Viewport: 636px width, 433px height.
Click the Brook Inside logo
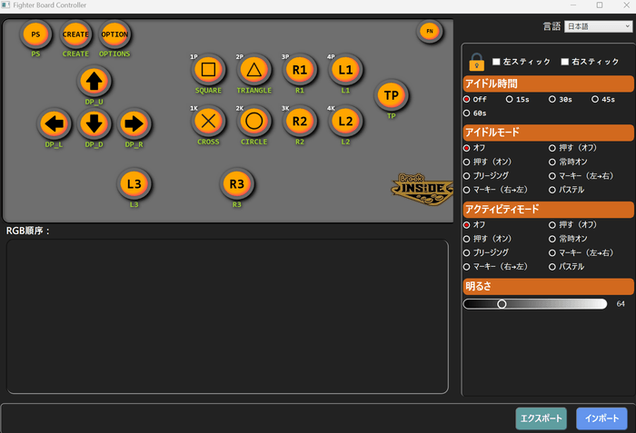pyautogui.click(x=422, y=190)
